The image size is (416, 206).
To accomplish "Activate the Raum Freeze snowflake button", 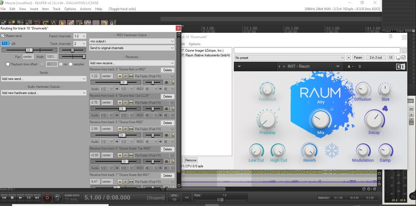I will (x=332, y=151).
